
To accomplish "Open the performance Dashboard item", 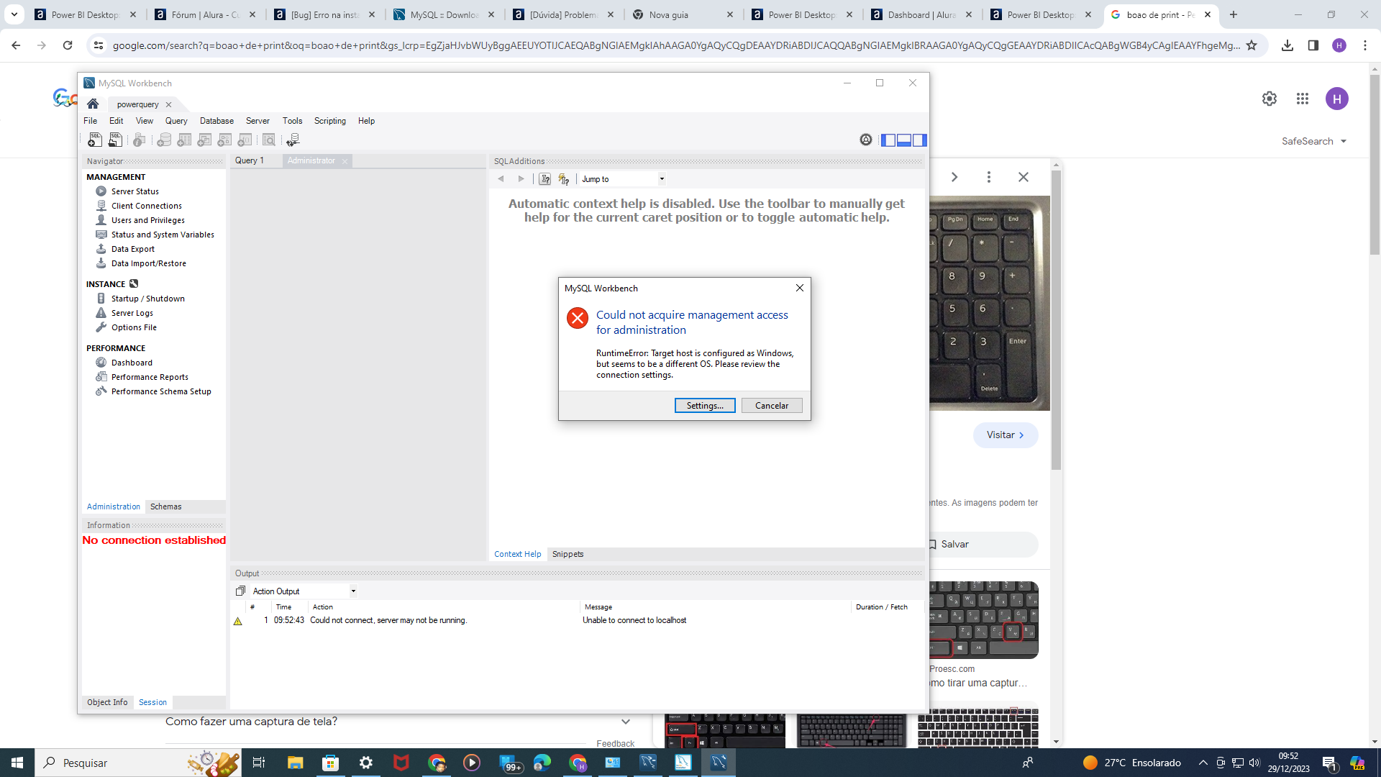I will point(132,363).
